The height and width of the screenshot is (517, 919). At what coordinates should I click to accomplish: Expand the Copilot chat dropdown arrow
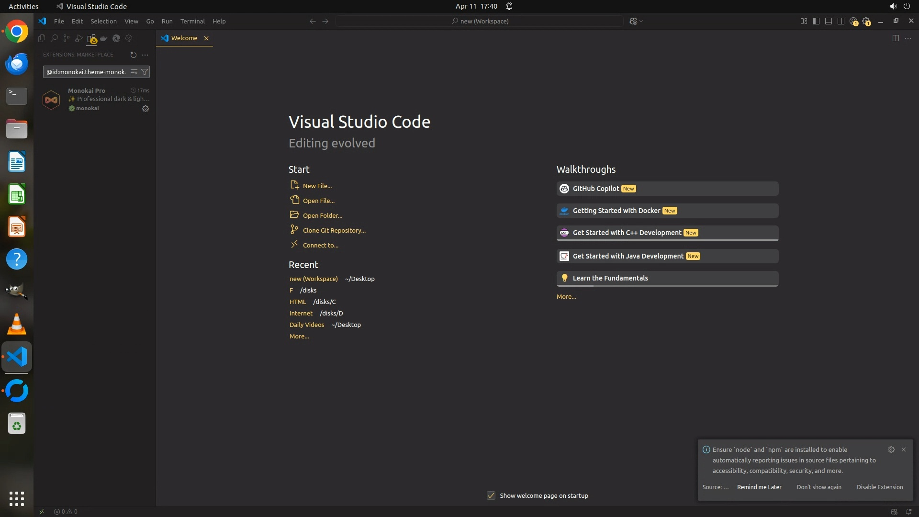(x=641, y=21)
